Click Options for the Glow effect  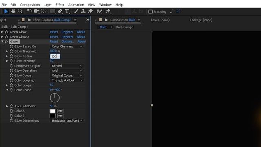pyautogui.click(x=67, y=42)
